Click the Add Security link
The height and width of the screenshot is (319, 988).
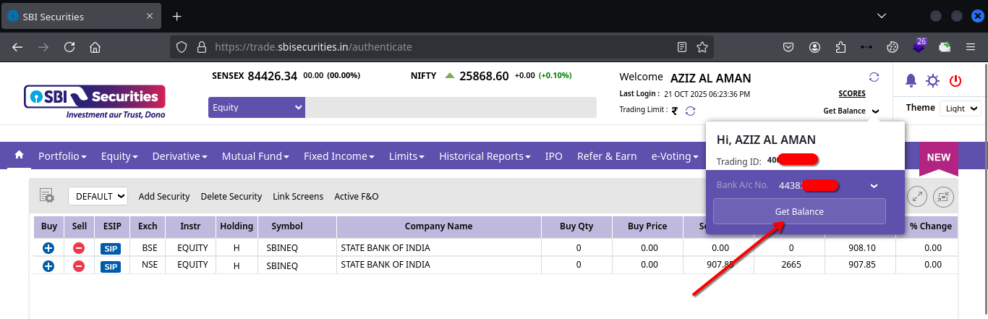[x=164, y=196]
